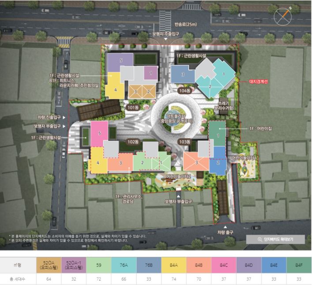Click the 아트플라자 central plaza label
Screen dimensions: 312x285
(176, 118)
